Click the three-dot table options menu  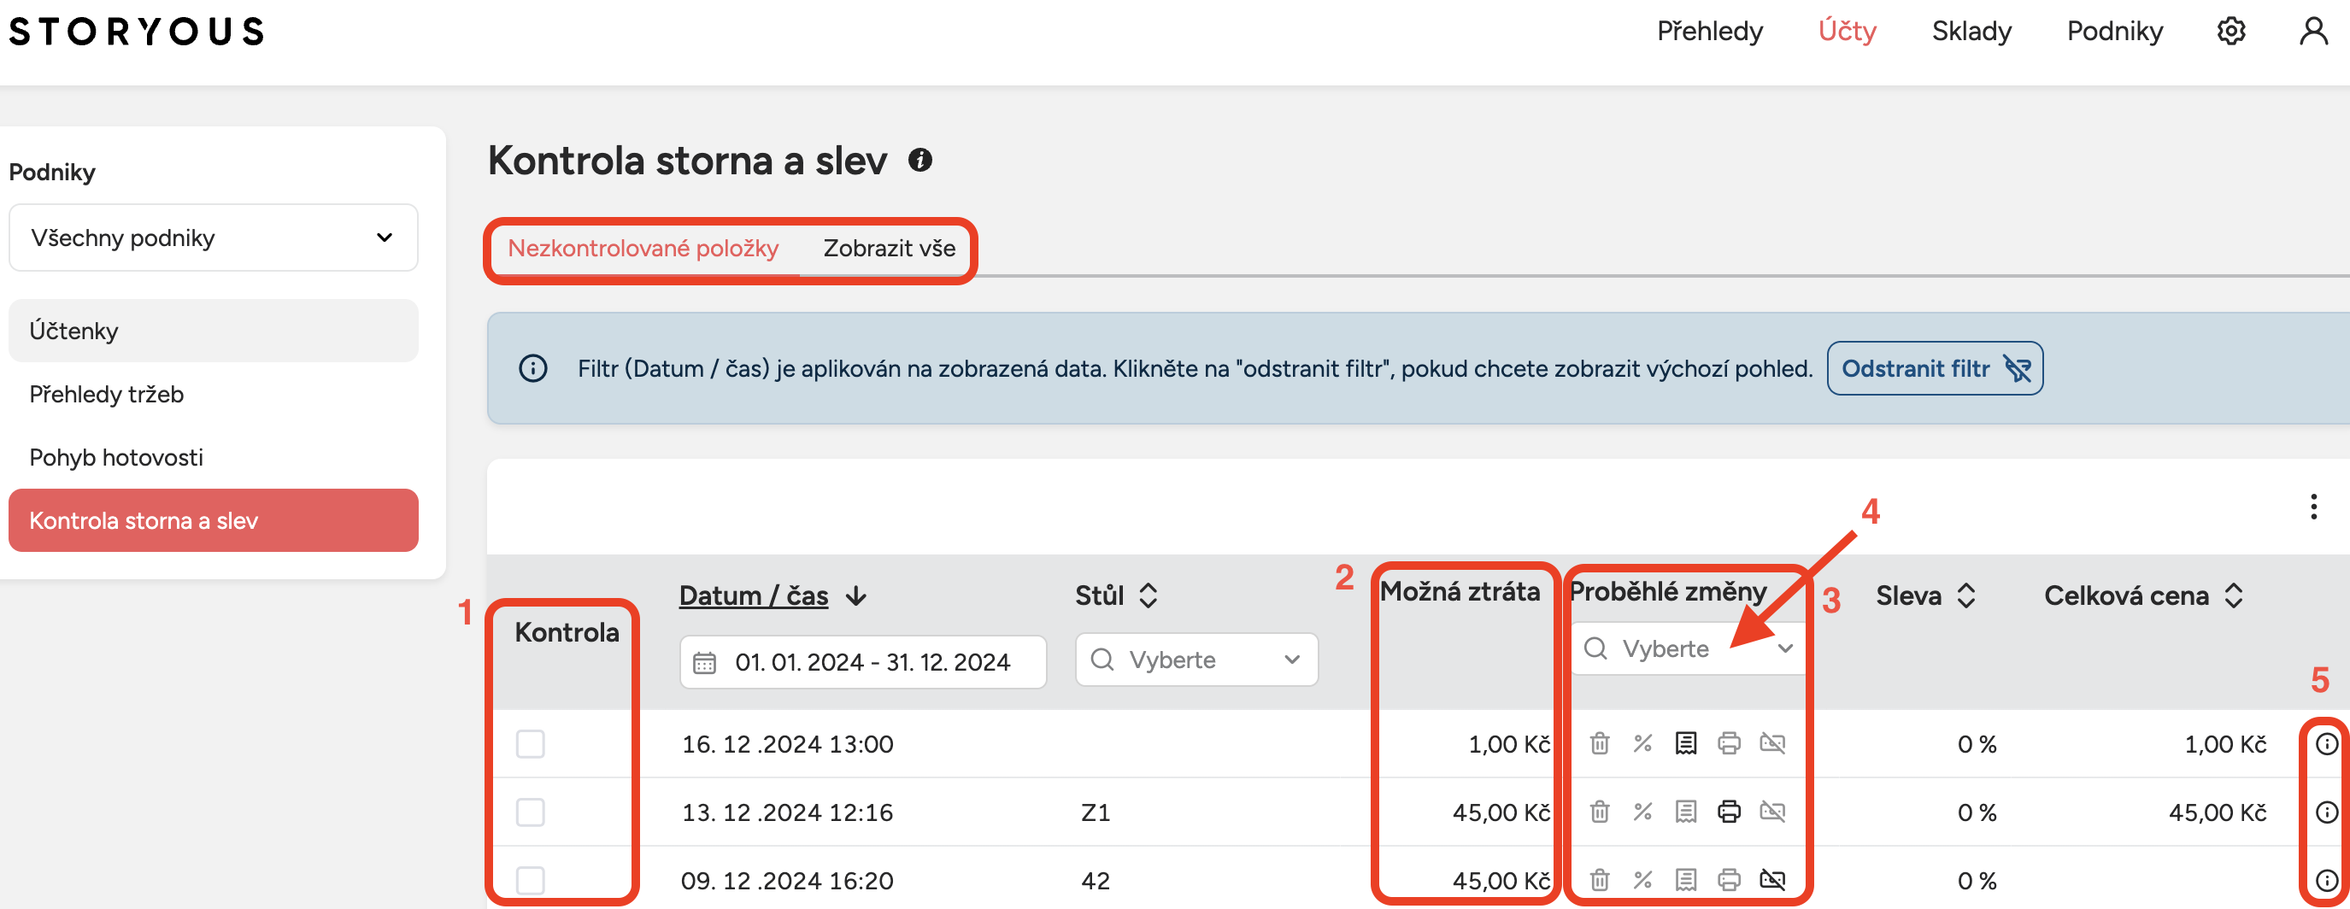pos(2312,506)
